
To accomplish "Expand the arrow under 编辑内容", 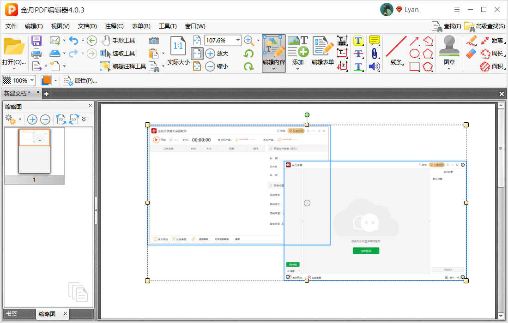I will point(274,69).
